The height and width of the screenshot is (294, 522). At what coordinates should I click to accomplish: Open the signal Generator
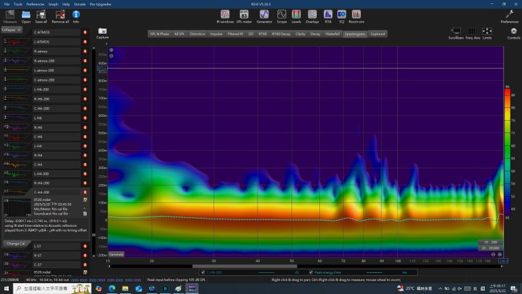coord(264,15)
